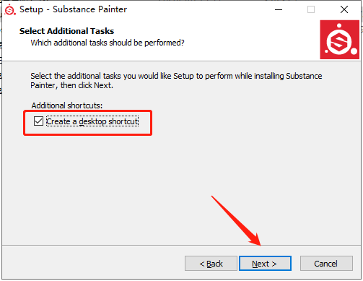Screen dimensions: 363x281
Task: Click the "Additional shortcuts:" group label
Action: click(67, 105)
